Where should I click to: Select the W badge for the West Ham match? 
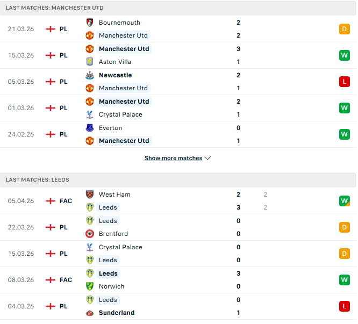[x=345, y=201]
